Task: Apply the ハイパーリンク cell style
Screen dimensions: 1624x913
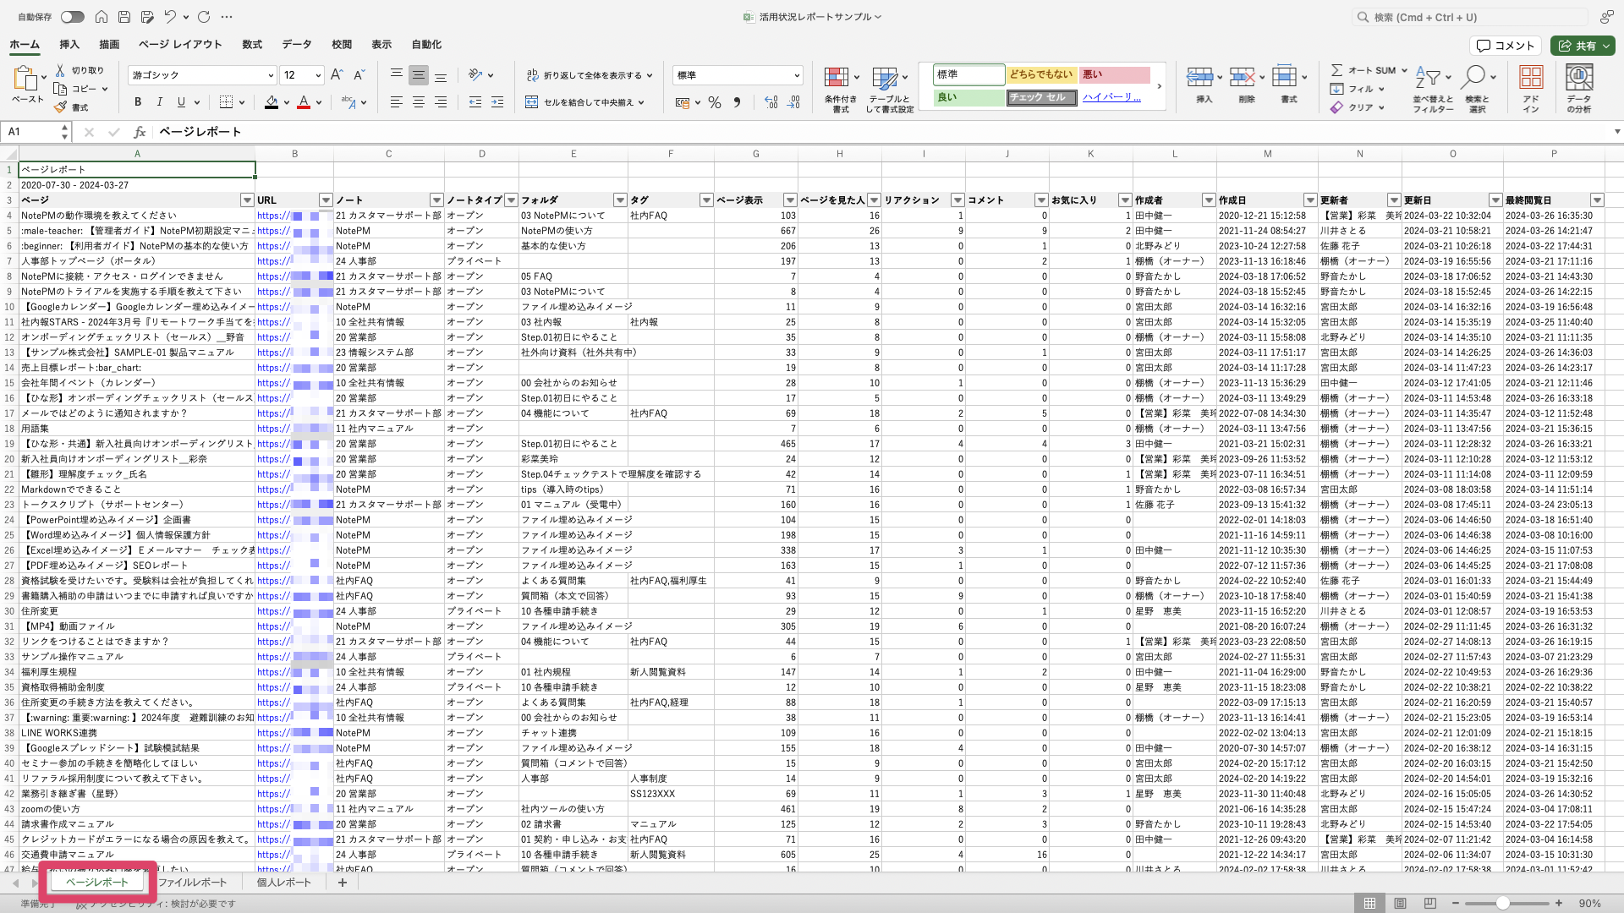Action: point(1116,97)
